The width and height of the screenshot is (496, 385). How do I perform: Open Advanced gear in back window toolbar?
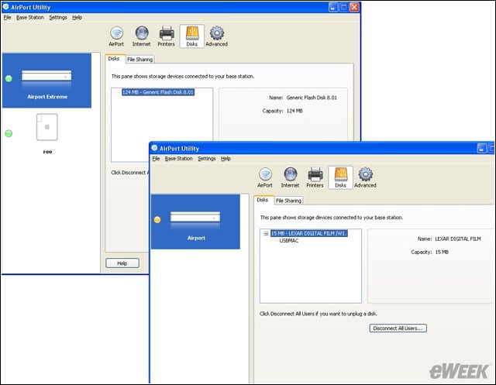[217, 36]
